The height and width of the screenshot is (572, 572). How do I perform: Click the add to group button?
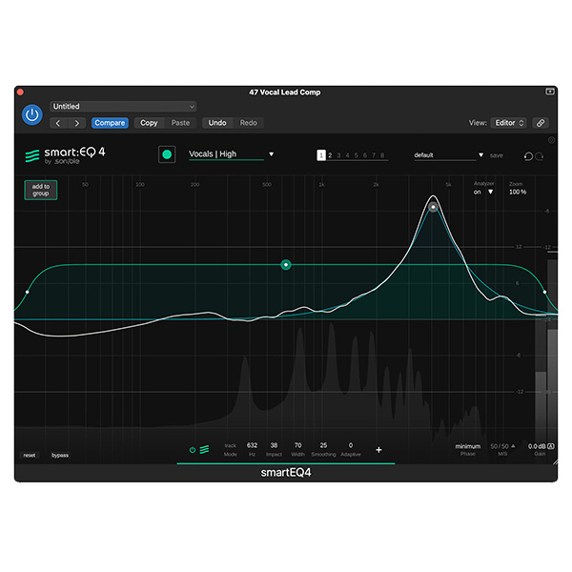coord(40,190)
